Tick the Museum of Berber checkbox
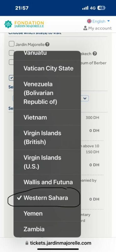 (x=11, y=62)
